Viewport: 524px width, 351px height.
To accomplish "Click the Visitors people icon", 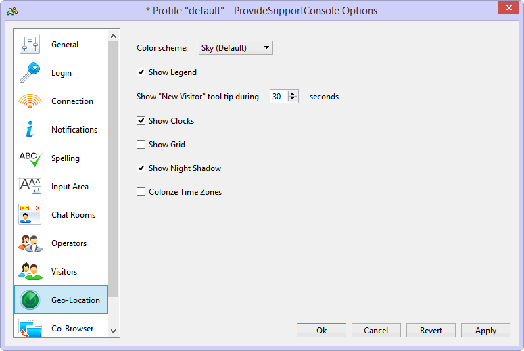I will coord(30,271).
